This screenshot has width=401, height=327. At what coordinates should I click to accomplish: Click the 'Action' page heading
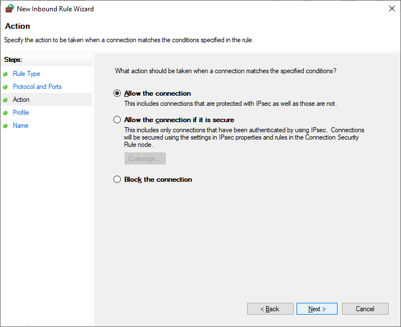[17, 26]
